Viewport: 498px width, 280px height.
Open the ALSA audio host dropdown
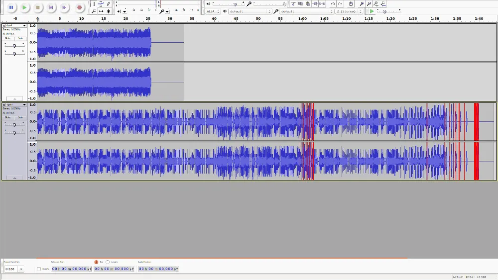213,11
